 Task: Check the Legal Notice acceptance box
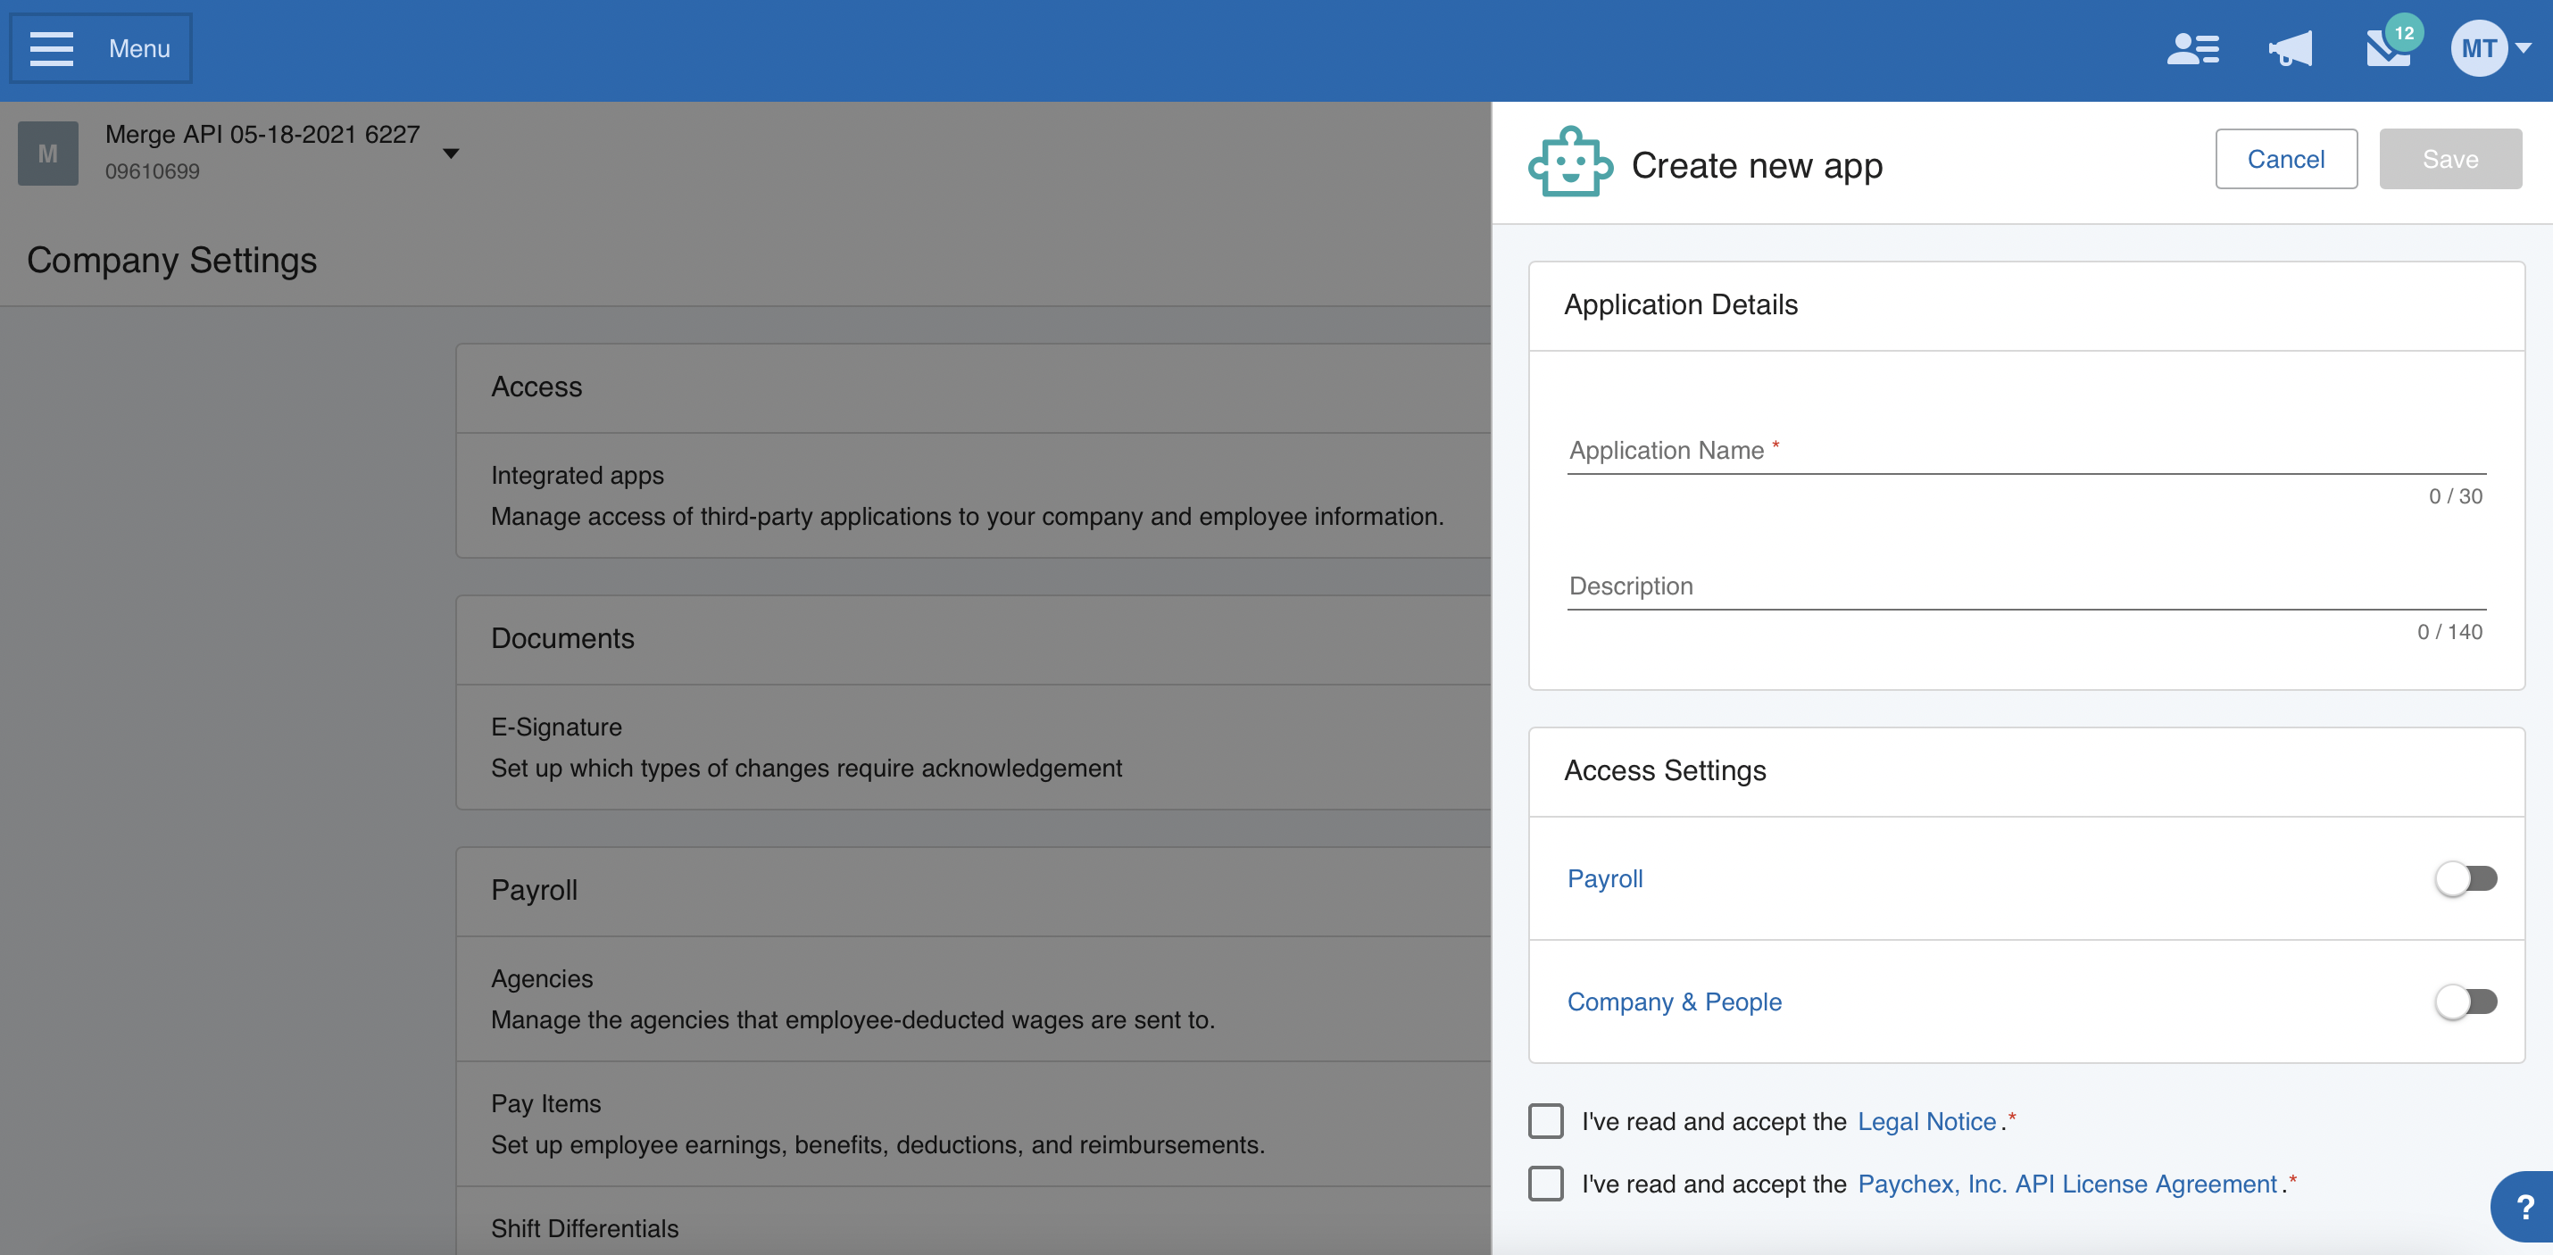(1546, 1121)
